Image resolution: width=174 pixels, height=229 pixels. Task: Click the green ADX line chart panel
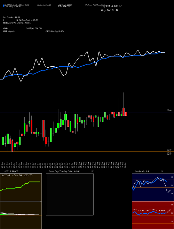click(x=21, y=187)
